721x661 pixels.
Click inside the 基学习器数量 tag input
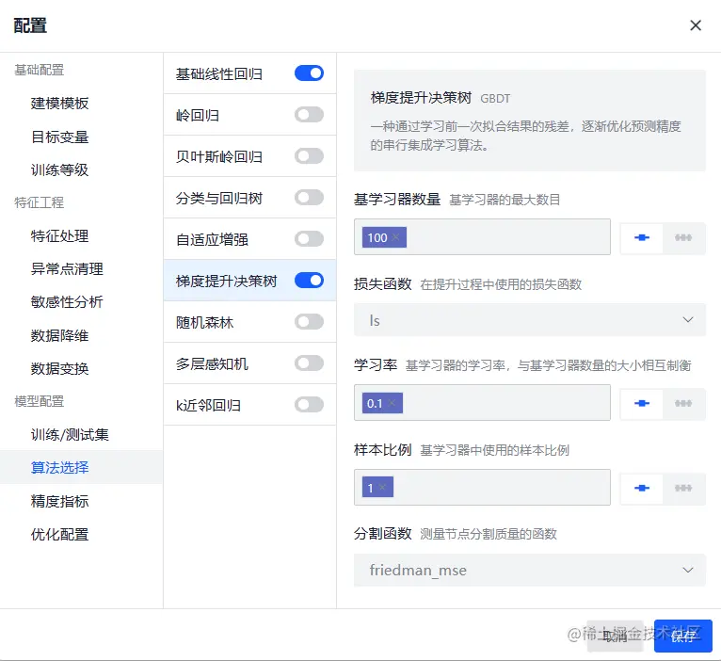(482, 237)
